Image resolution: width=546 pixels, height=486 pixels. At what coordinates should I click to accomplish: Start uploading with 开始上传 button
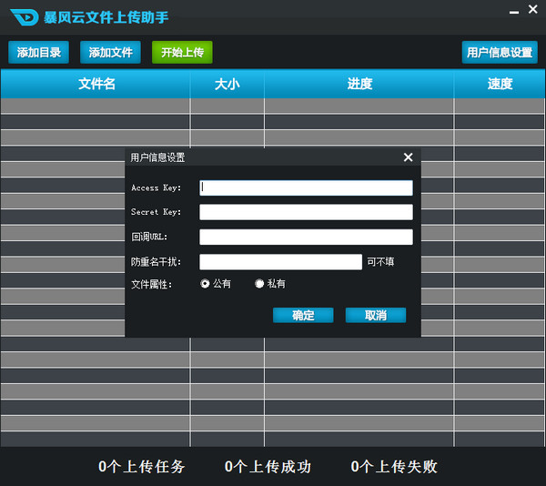coord(182,53)
